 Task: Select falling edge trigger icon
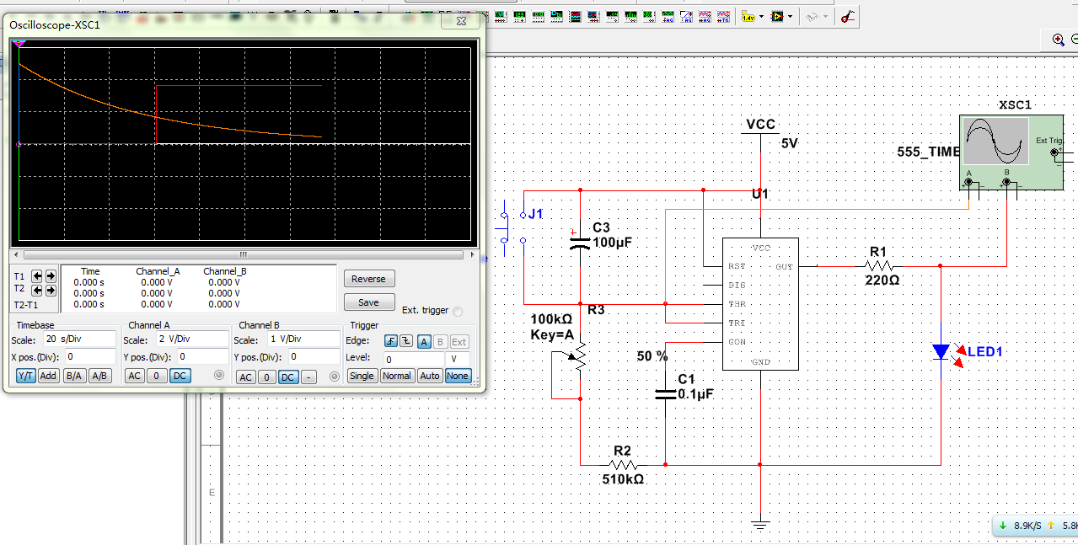405,341
